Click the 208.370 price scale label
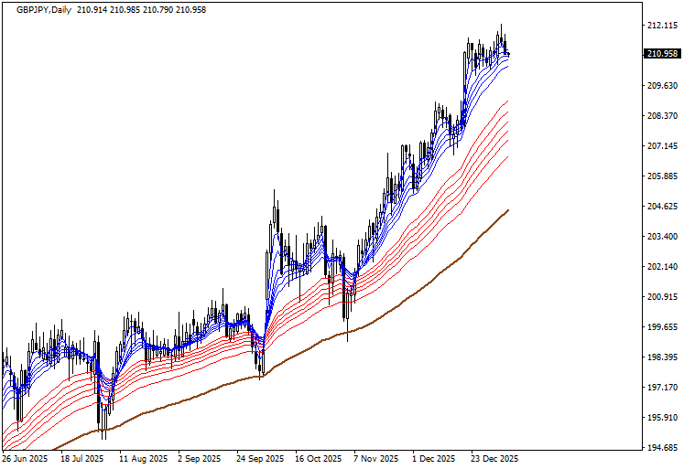 coord(661,116)
